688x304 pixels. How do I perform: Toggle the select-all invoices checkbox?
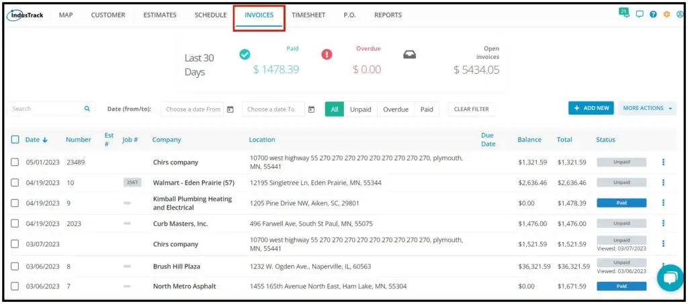point(15,140)
